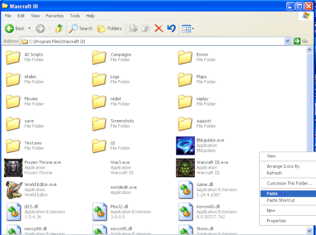Select the etales folder icon
The image size is (316, 235).
pyautogui.click(x=13, y=80)
